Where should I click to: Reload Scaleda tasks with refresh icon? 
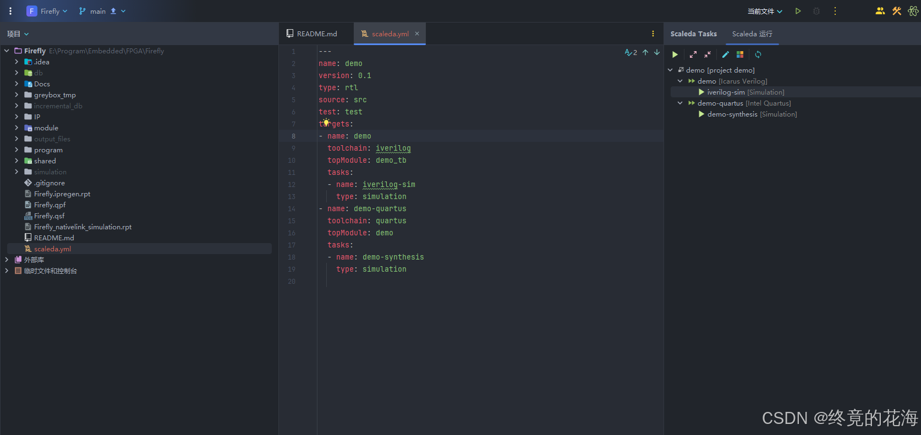point(758,54)
